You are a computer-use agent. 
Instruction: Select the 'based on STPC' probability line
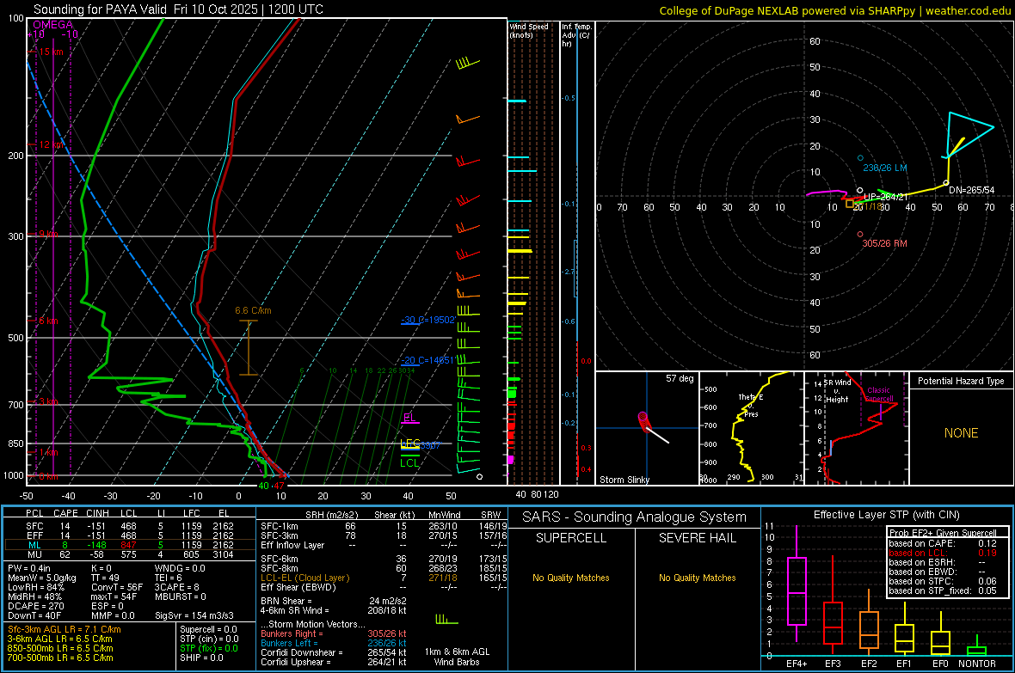[x=943, y=581]
